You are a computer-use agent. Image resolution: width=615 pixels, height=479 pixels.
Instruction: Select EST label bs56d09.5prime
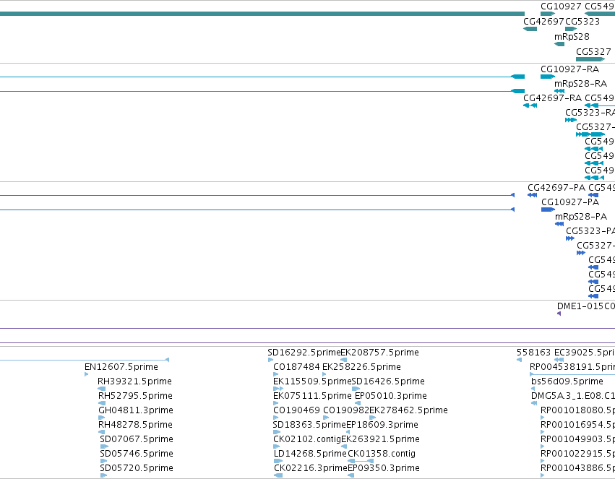pos(567,381)
